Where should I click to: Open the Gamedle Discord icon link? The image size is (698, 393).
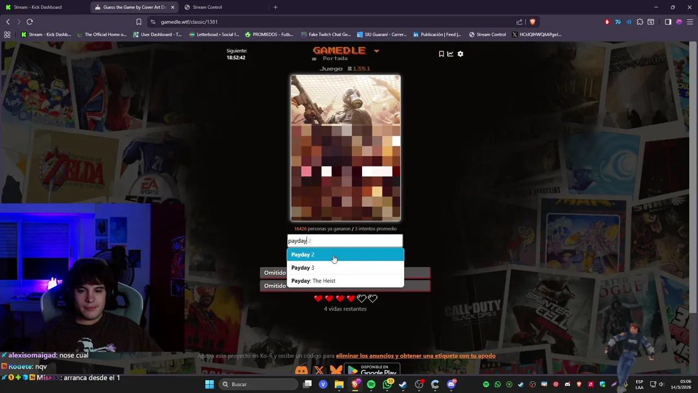(302, 371)
